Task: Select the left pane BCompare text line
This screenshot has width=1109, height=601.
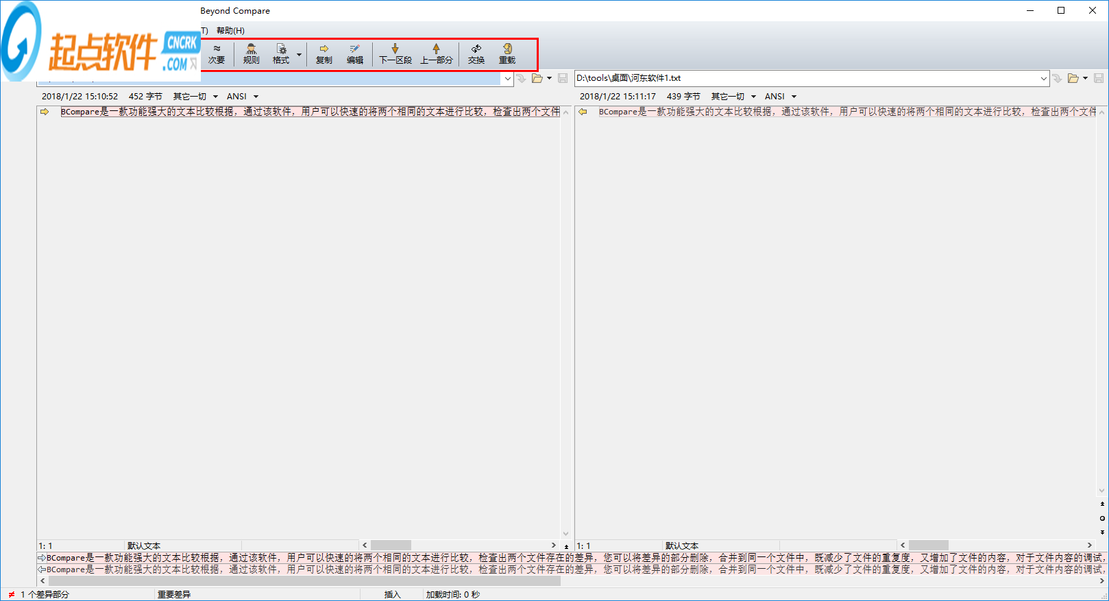Action: pos(310,112)
